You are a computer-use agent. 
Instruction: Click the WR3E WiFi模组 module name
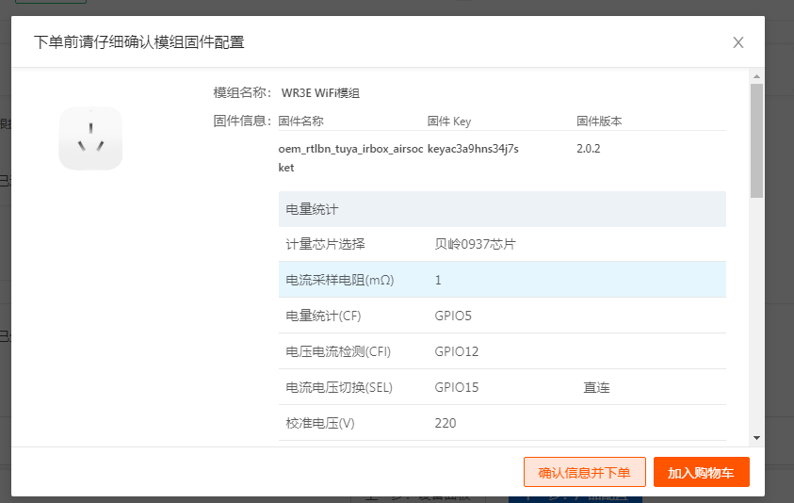coord(321,93)
